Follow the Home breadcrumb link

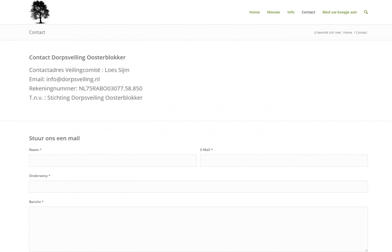pos(347,33)
